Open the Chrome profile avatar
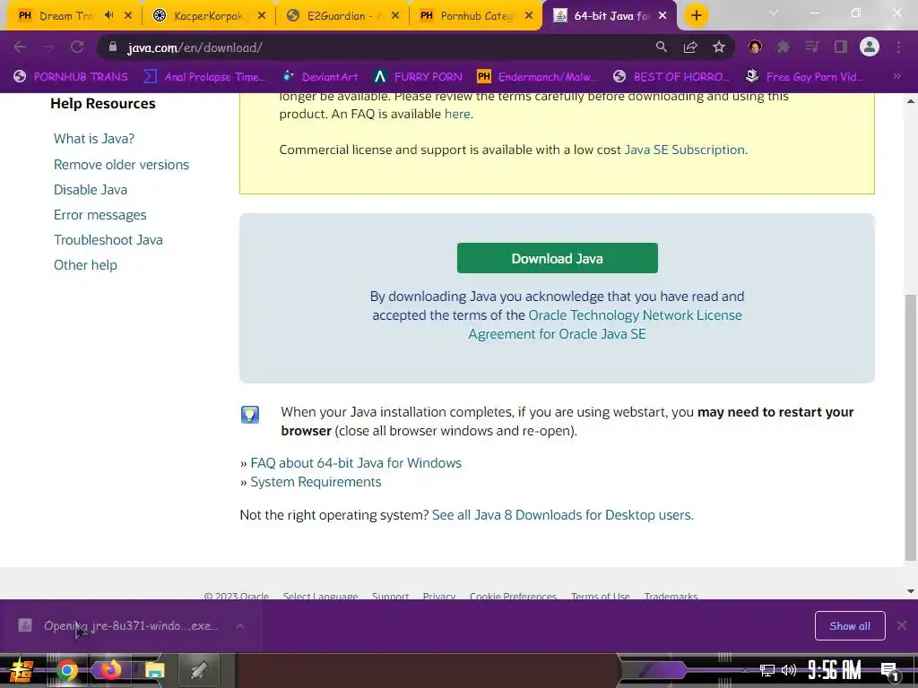The image size is (918, 688). pyautogui.click(x=870, y=47)
